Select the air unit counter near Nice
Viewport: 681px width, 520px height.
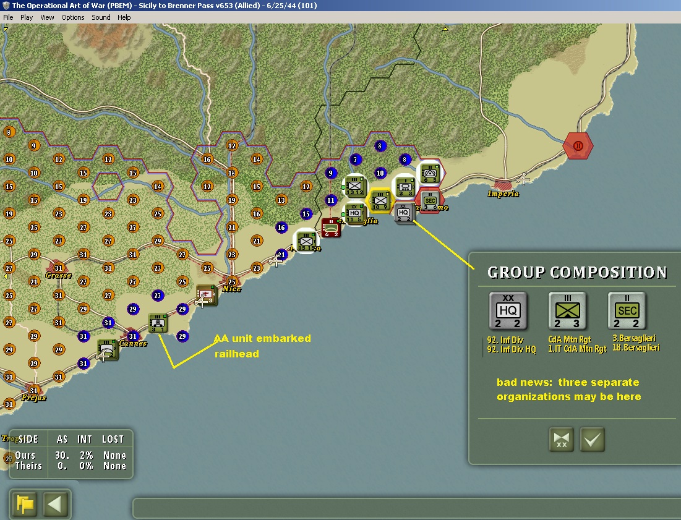(x=207, y=295)
